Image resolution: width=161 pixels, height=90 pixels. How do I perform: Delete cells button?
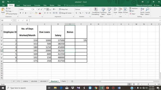(x=120, y=11)
